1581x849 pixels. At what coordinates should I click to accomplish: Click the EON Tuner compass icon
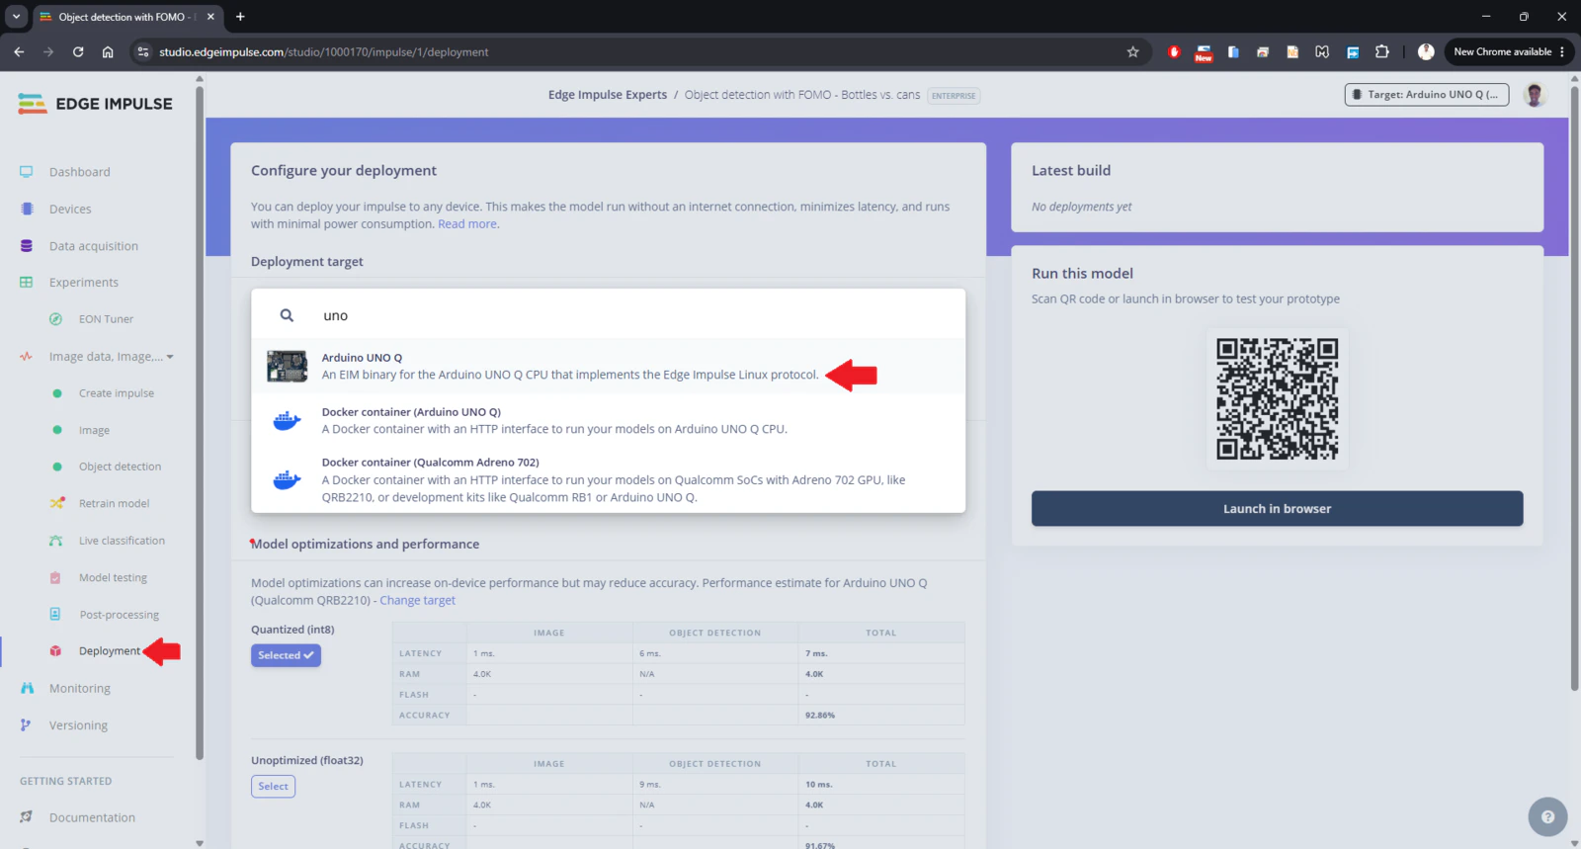[x=56, y=319]
